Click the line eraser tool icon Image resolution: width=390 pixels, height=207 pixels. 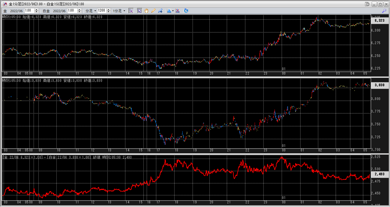click(x=160, y=11)
